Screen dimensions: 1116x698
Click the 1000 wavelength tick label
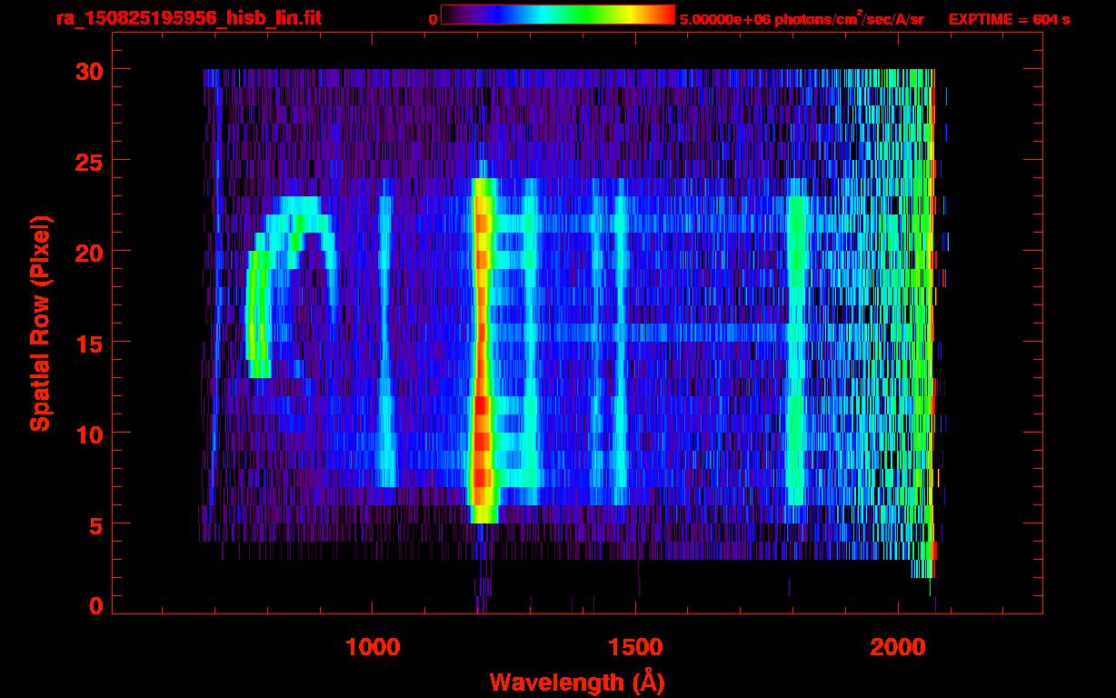373,647
